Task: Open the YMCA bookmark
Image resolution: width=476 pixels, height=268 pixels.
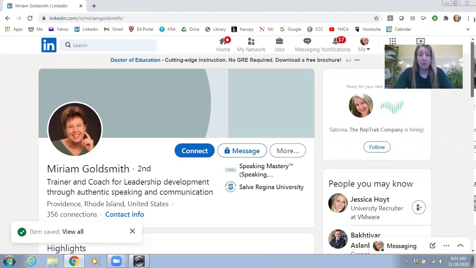Action: (x=339, y=29)
